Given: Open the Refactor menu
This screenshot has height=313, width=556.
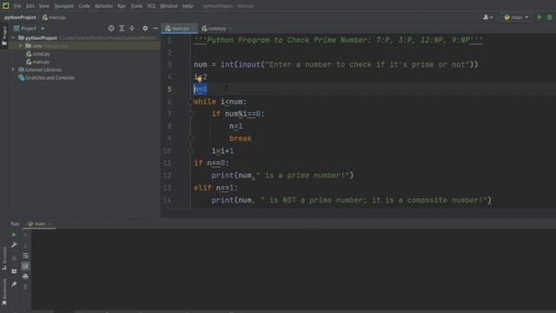Looking at the screenshot, I should [103, 6].
